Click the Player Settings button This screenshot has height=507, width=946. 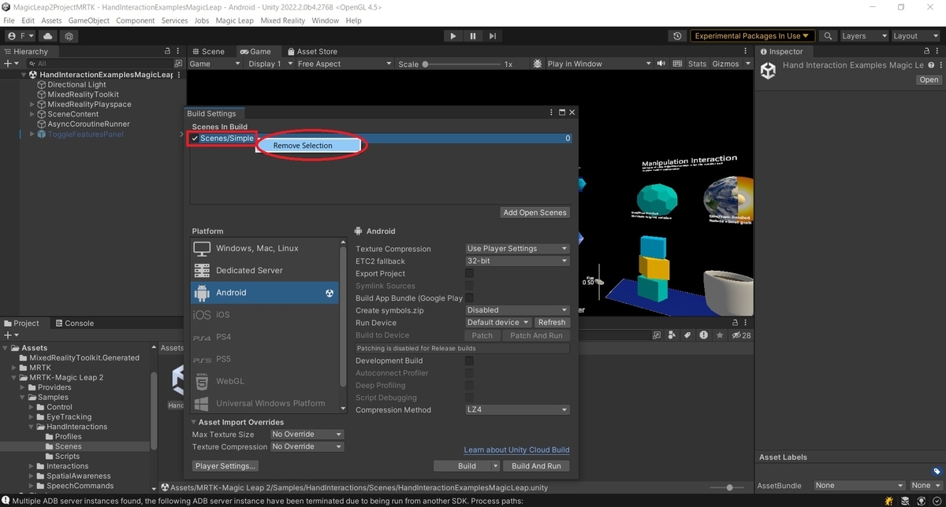click(225, 466)
